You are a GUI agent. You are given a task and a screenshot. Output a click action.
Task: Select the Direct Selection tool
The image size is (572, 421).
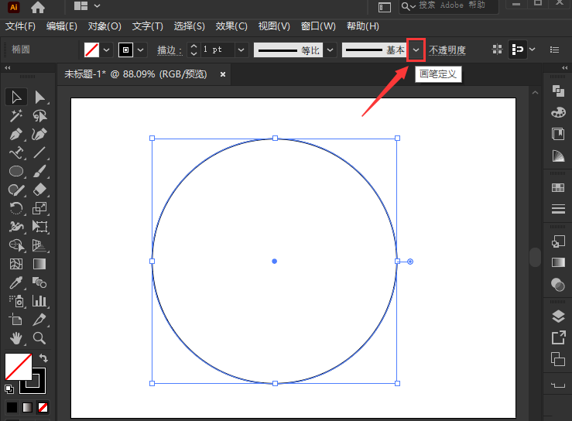coord(39,97)
